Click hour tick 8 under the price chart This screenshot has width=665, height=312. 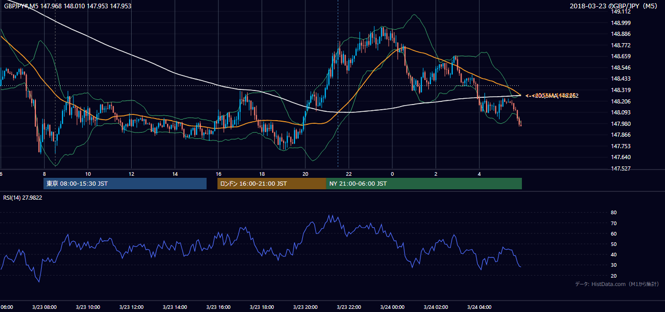pyautogui.click(x=45, y=174)
